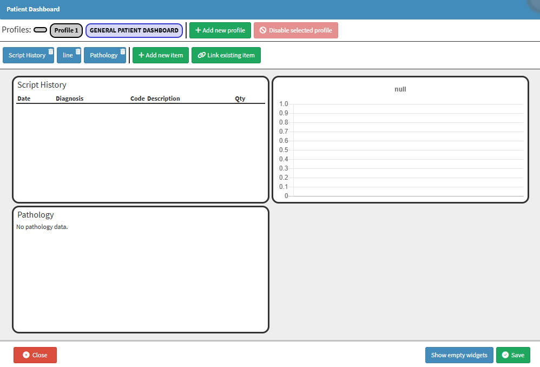Select GENERAL PATIENT DASHBOARD profile
This screenshot has height=367, width=540.
click(134, 30)
